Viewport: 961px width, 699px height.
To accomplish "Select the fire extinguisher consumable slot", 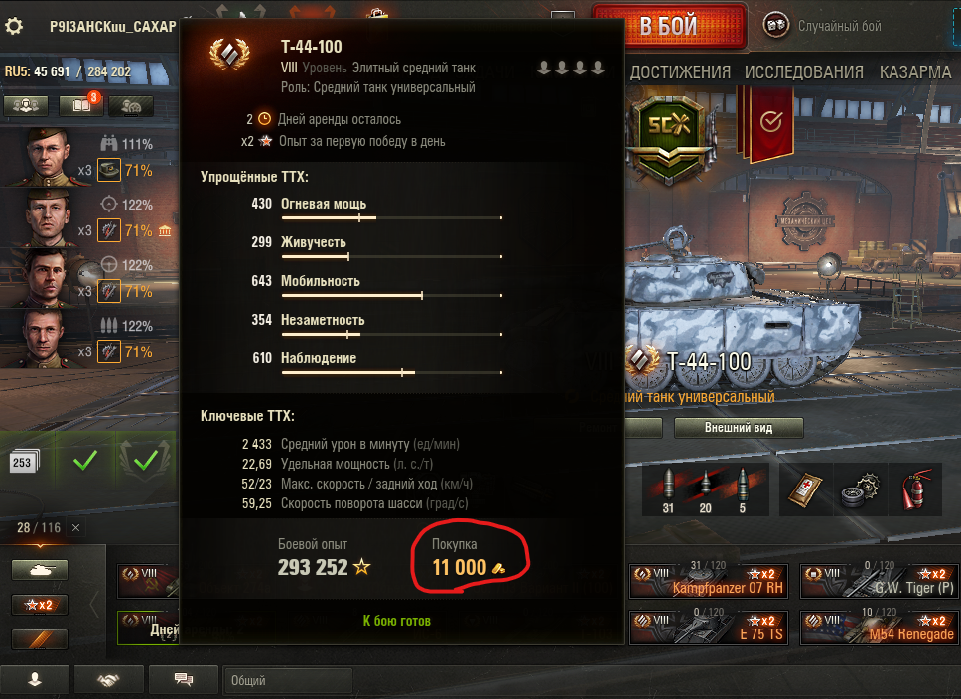I will point(915,489).
